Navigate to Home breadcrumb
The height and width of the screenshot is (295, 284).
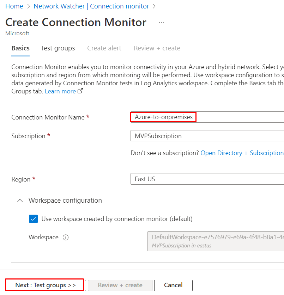point(14,6)
